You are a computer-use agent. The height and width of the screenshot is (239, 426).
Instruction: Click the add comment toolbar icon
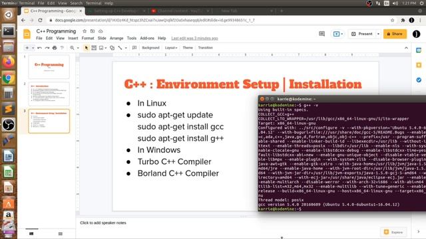(x=134, y=48)
